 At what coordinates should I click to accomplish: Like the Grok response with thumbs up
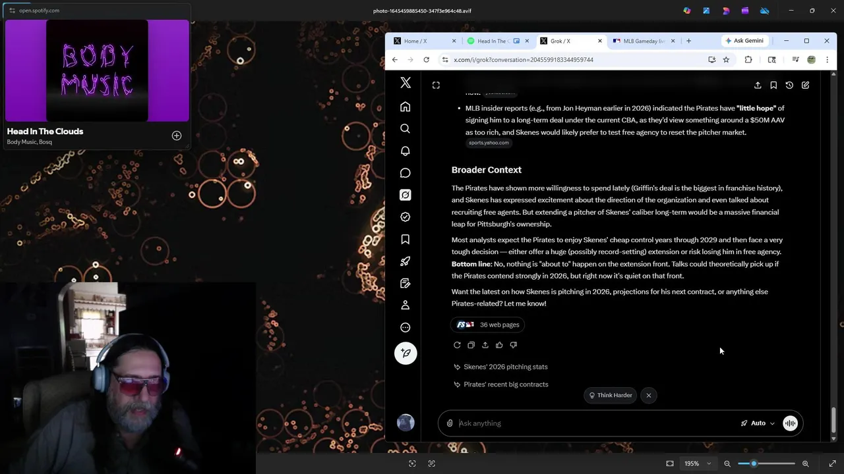499,345
